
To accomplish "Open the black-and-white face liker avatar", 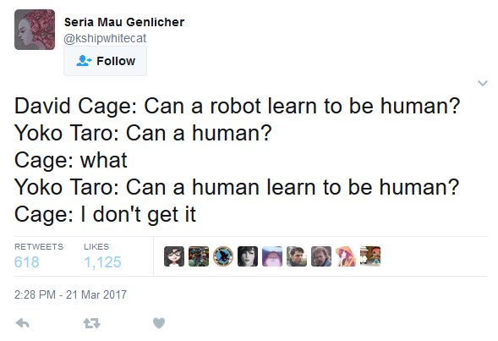I will pyautogui.click(x=248, y=256).
